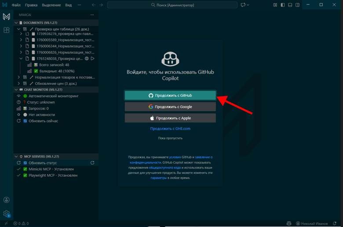Click the VS Code logo in the title bar
343x227 pixels.
click(x=5, y=5)
